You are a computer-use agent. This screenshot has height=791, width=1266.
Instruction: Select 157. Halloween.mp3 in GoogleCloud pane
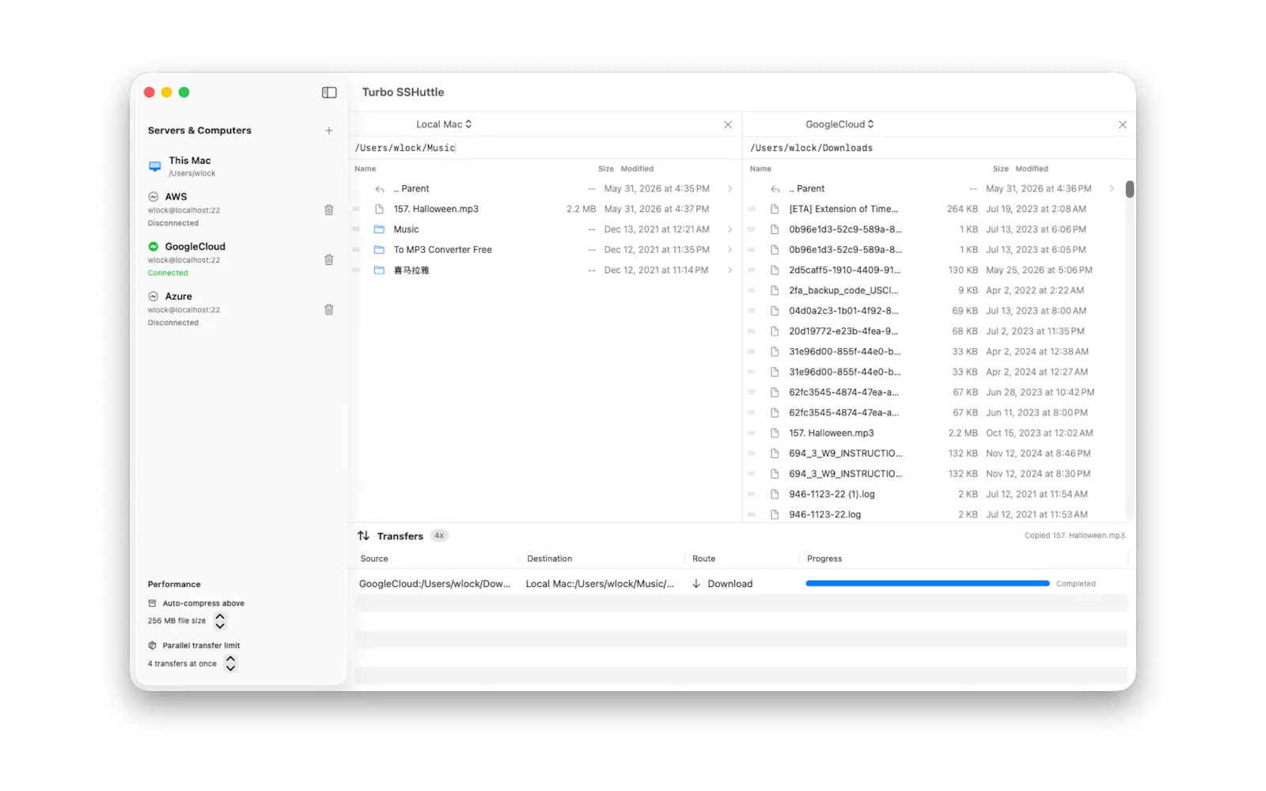click(932, 433)
